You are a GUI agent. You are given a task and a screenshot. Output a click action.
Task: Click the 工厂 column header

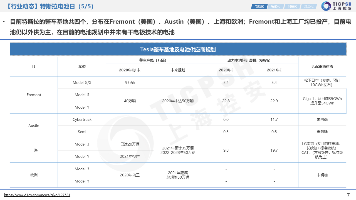(34, 67)
